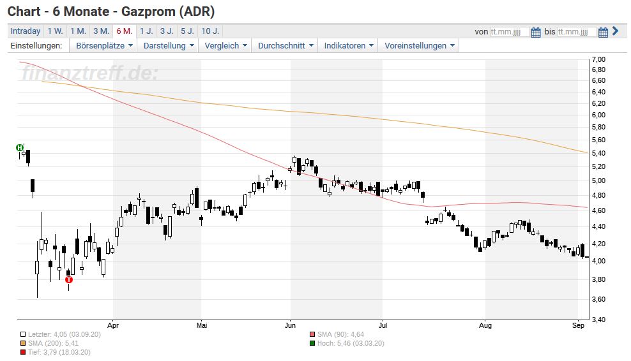Click the 'Einstellungen:' label
This screenshot has height=361, width=631.
pos(36,45)
